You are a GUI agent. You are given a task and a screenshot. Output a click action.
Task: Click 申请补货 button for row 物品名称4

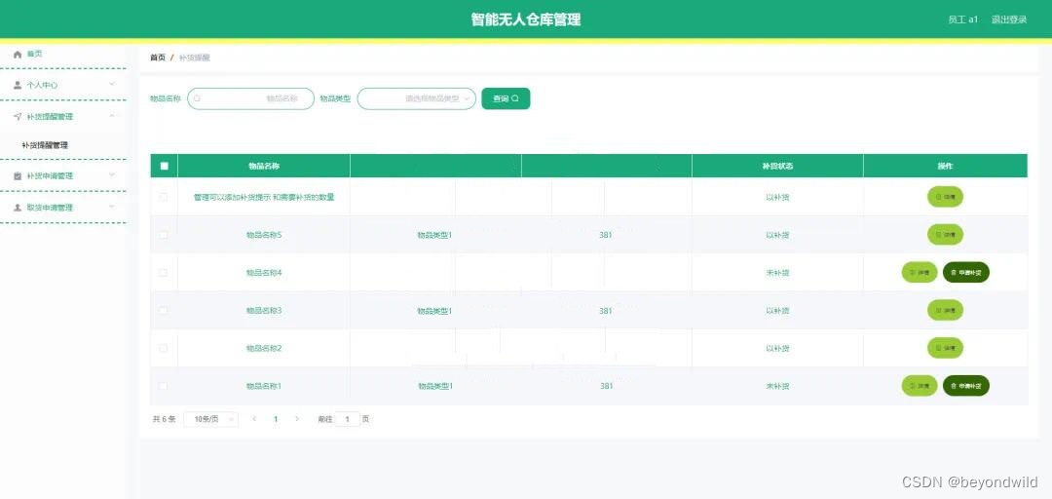pos(966,273)
